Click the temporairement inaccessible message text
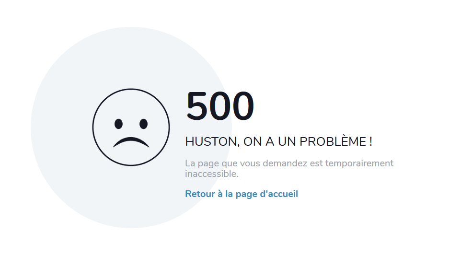The image size is (449, 256). 289,168
